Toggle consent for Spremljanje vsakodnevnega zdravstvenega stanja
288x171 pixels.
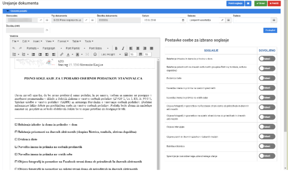(267, 156)
